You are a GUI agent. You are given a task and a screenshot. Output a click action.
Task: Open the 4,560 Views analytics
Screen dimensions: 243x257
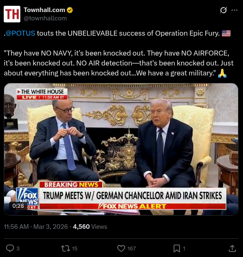(90, 227)
